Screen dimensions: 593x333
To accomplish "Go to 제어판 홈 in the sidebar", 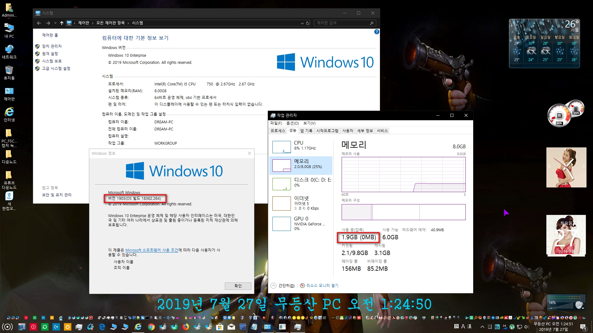I will 50,35.
